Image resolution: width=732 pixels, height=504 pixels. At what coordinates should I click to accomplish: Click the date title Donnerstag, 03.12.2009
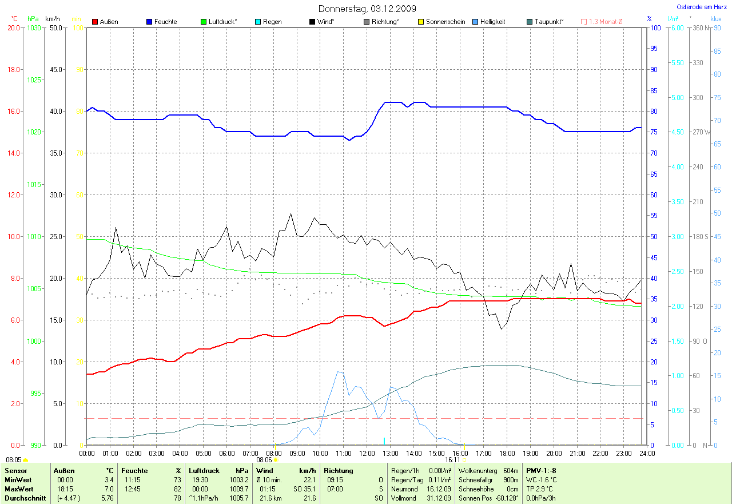point(367,9)
